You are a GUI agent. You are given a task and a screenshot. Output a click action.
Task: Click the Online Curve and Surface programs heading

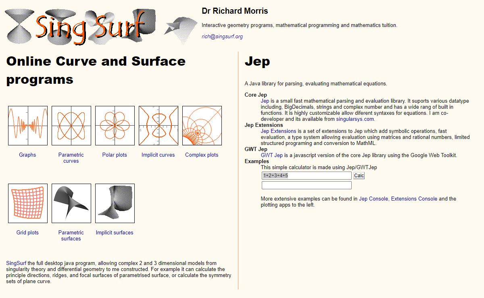point(96,70)
